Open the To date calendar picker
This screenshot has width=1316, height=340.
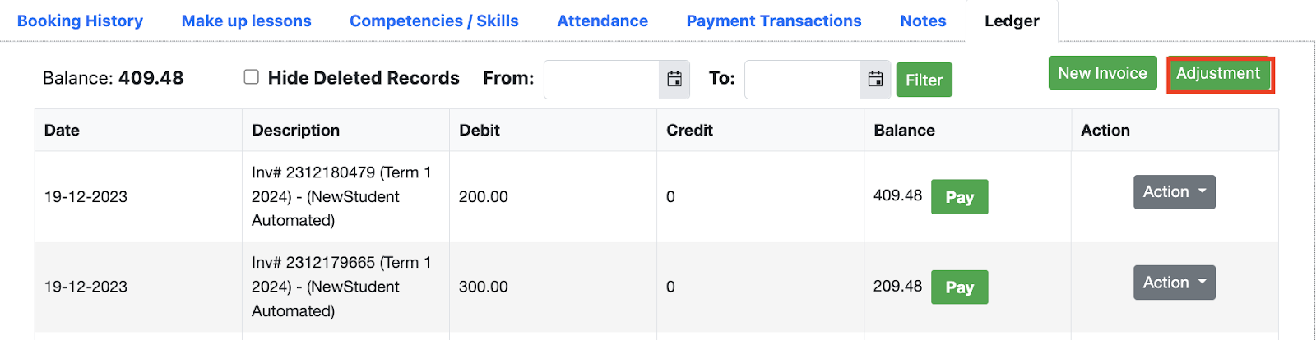point(875,80)
